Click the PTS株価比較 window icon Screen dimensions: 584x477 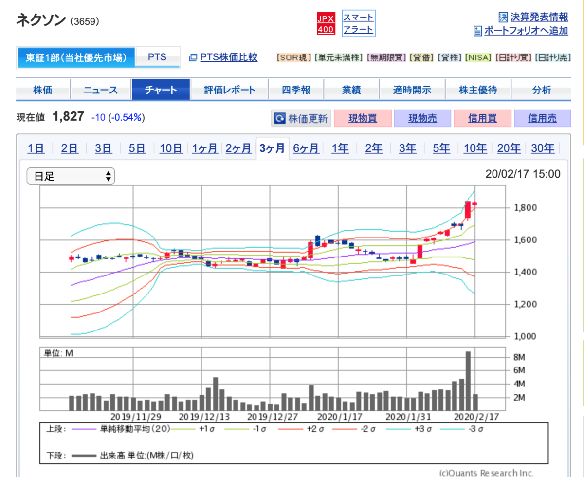[193, 57]
